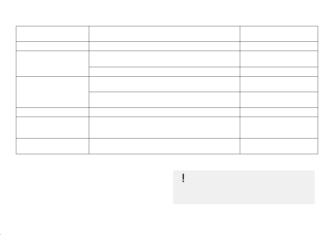
Task: Select the gray notice box beside exclamation icon
Action: click(244, 187)
